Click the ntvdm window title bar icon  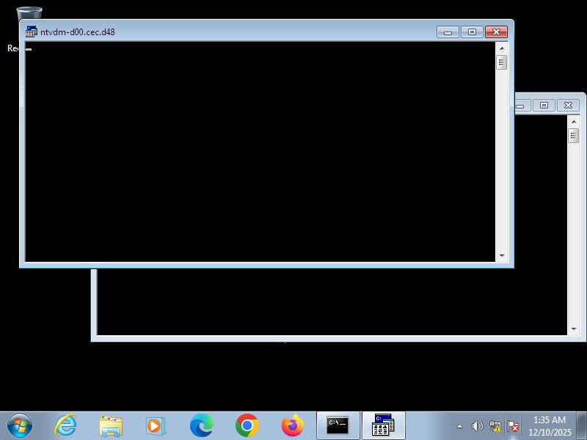coord(32,32)
